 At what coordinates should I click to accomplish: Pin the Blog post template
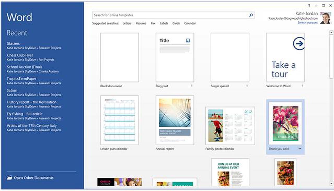192,86
